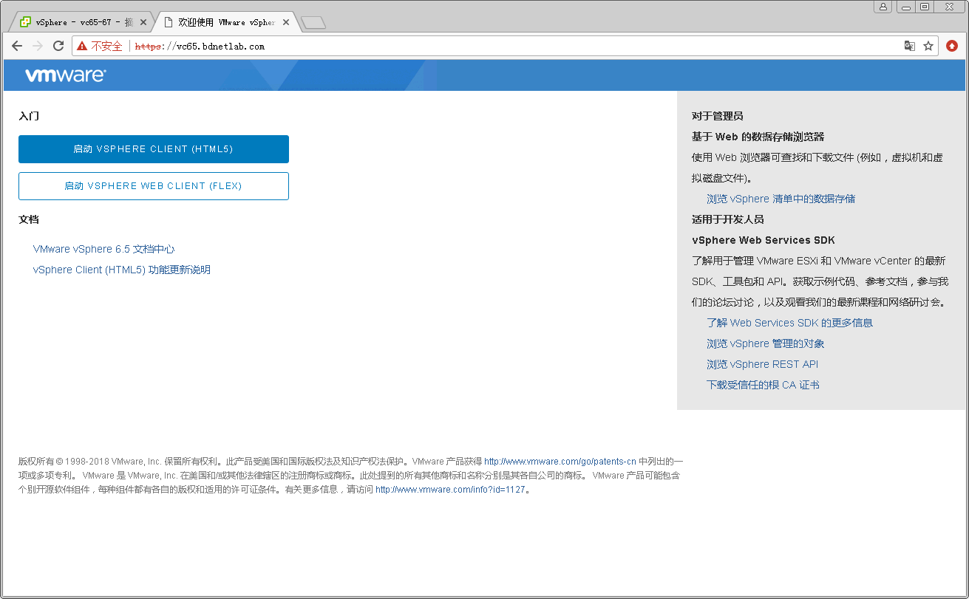Click the translate page icon
Screen dimensions: 969x599
point(910,46)
